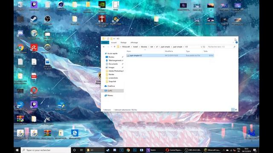Open the Snapchat folder in the sidebar
273x153 pixels.
click(x=112, y=81)
